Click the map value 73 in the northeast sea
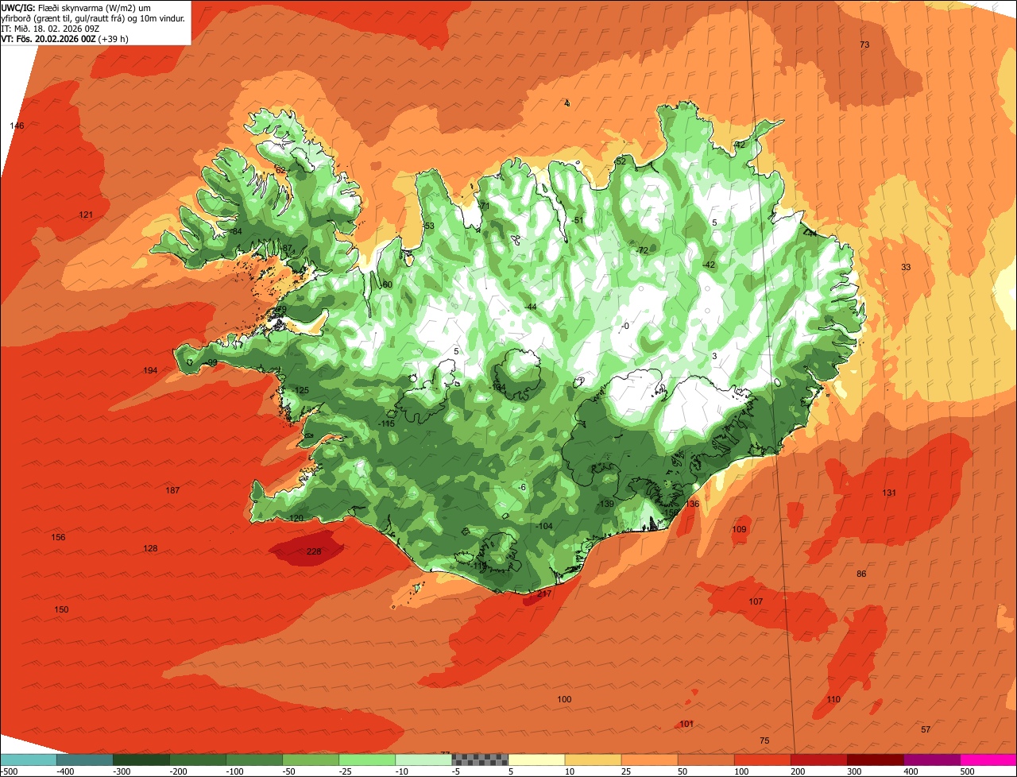The height and width of the screenshot is (777, 1017). [864, 44]
